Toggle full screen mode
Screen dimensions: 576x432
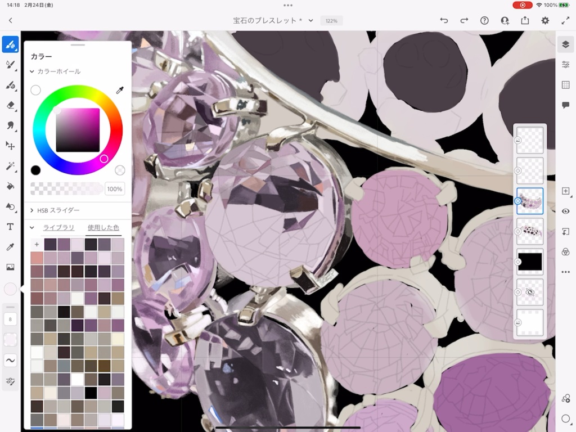click(565, 21)
